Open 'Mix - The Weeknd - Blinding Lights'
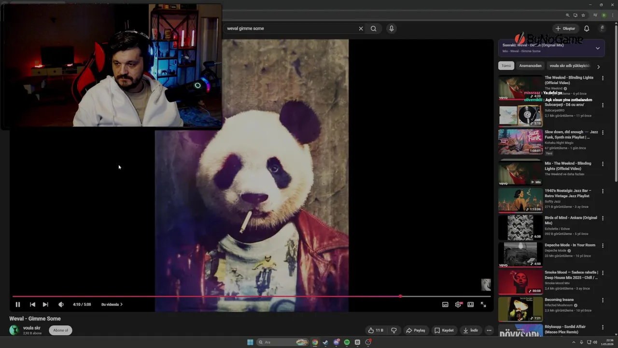Image resolution: width=618 pixels, height=348 pixels. 520,173
